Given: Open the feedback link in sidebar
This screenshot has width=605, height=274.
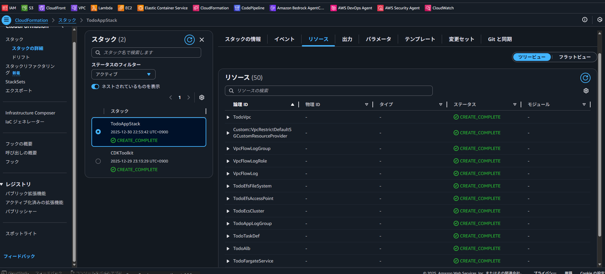Looking at the screenshot, I should click(19, 256).
